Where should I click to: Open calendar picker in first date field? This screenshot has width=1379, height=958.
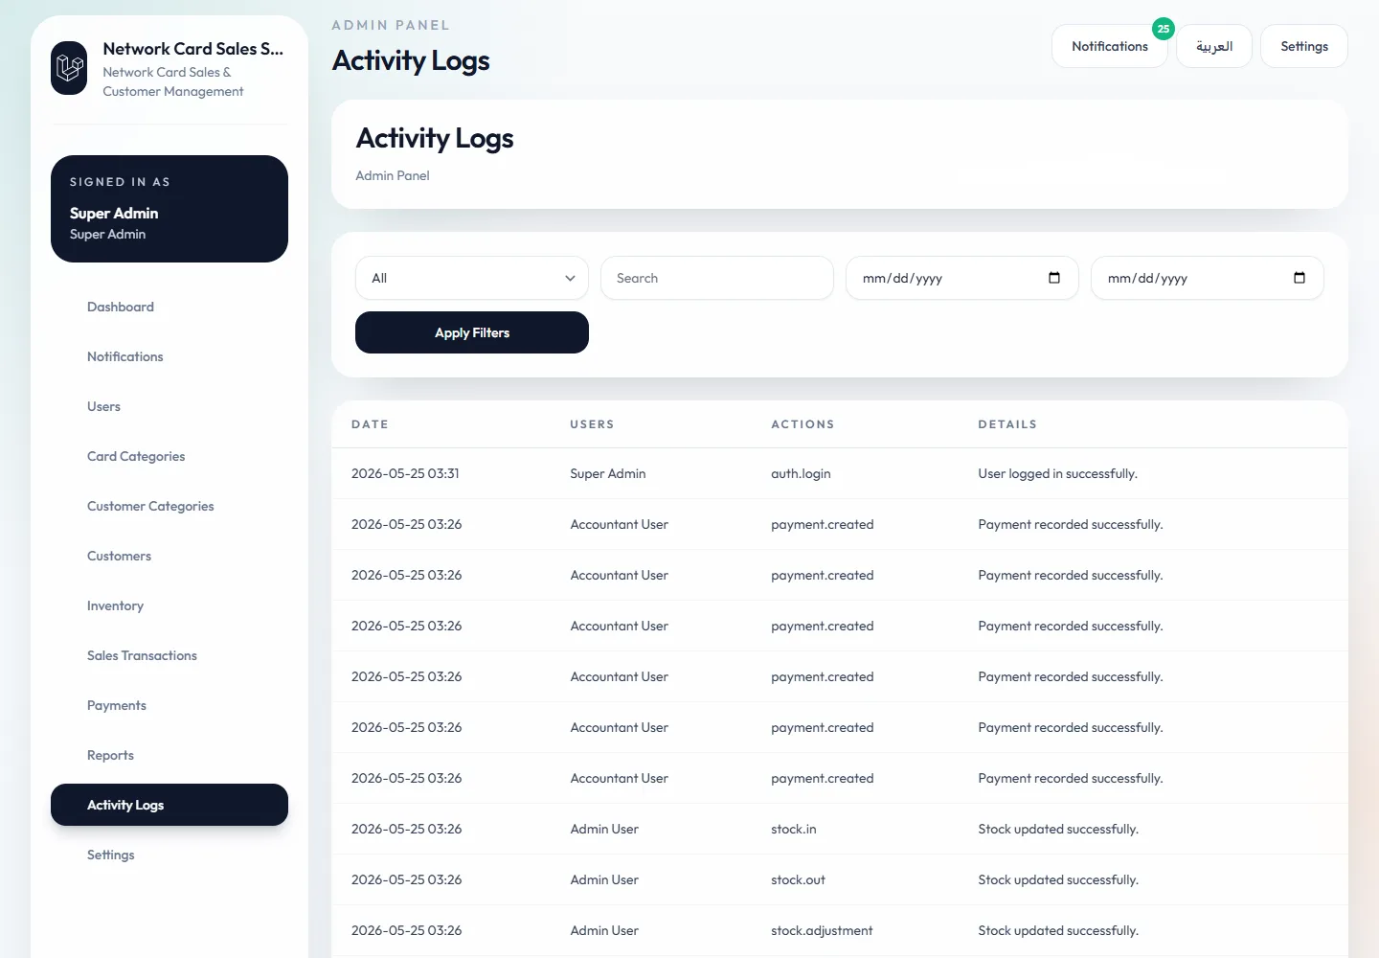[x=1054, y=278]
